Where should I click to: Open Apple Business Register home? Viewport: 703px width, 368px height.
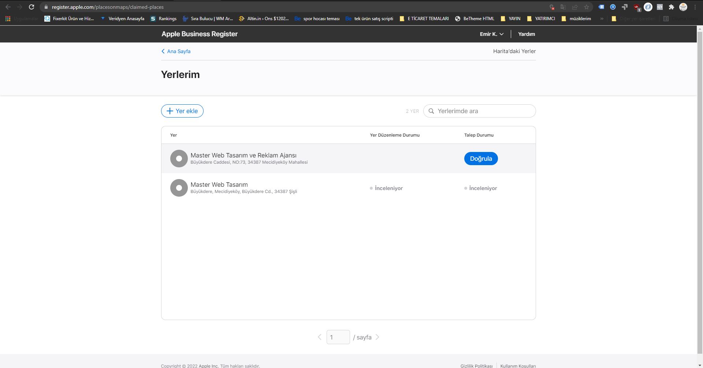(x=200, y=34)
